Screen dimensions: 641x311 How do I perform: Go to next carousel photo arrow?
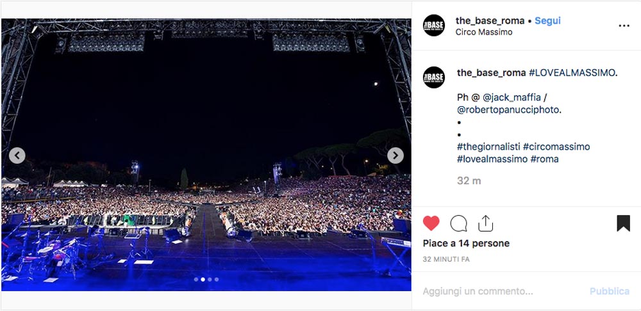pos(395,155)
